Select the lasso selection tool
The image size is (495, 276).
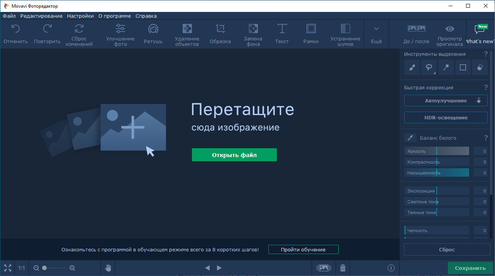[429, 67]
